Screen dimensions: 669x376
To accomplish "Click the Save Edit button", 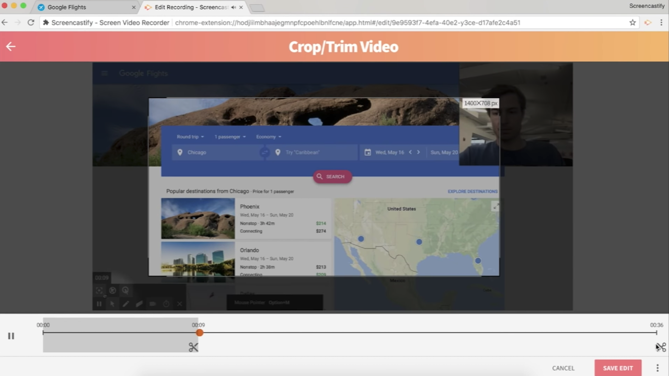I will click(x=617, y=368).
